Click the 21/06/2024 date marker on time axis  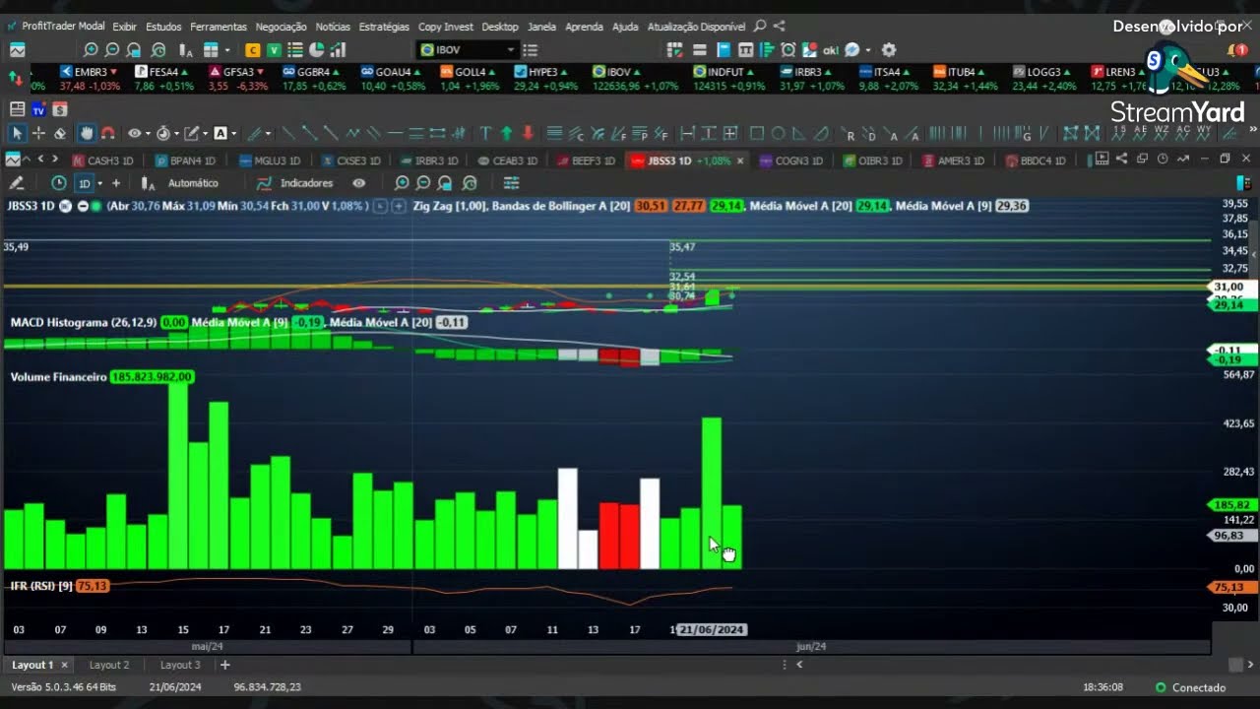tap(712, 629)
